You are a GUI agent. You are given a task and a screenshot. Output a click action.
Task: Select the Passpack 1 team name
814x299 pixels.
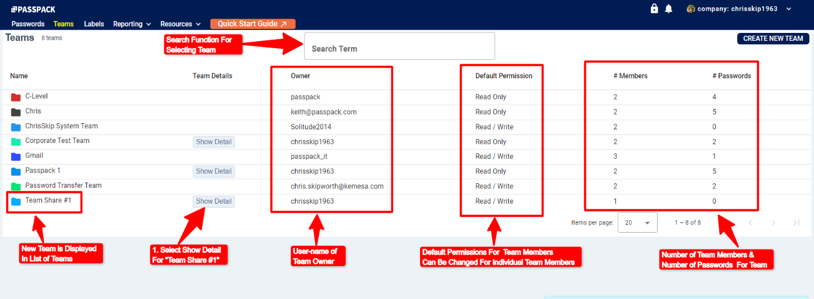tap(43, 171)
